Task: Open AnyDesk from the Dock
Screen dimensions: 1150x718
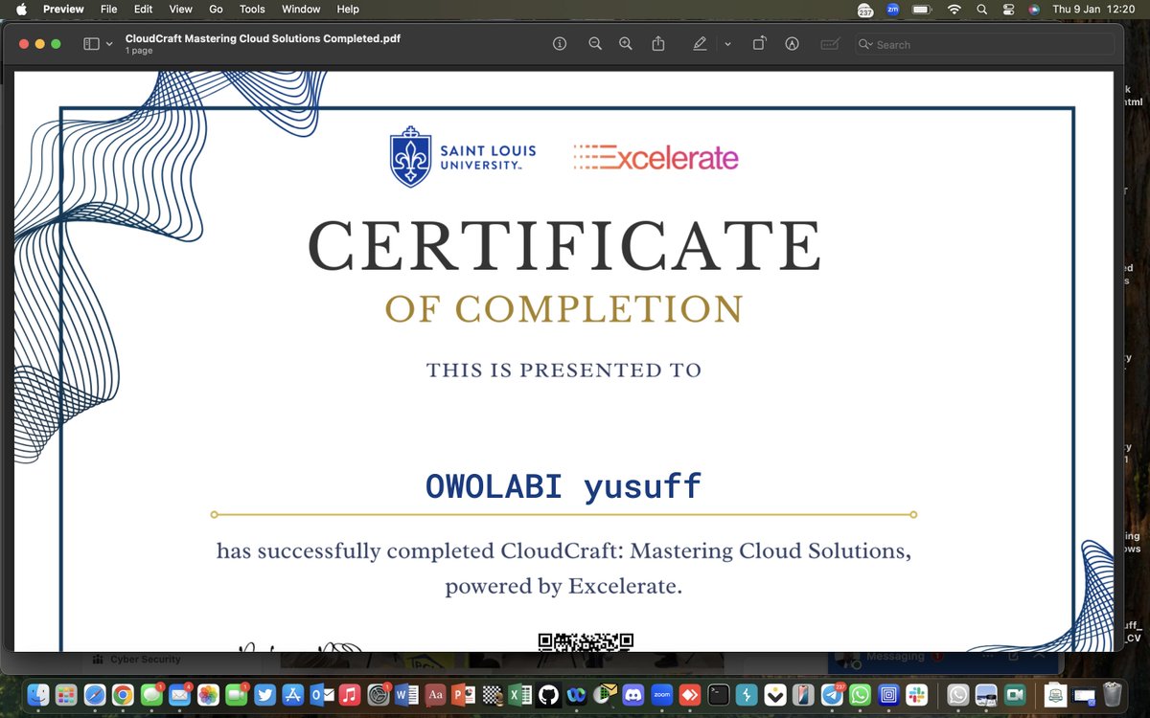Action: (x=689, y=695)
